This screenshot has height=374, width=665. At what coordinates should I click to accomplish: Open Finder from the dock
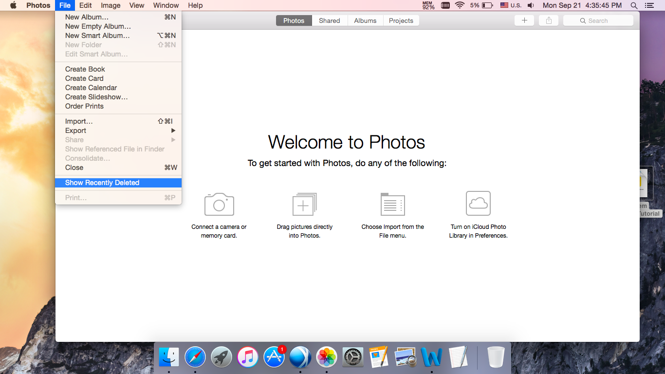click(169, 357)
